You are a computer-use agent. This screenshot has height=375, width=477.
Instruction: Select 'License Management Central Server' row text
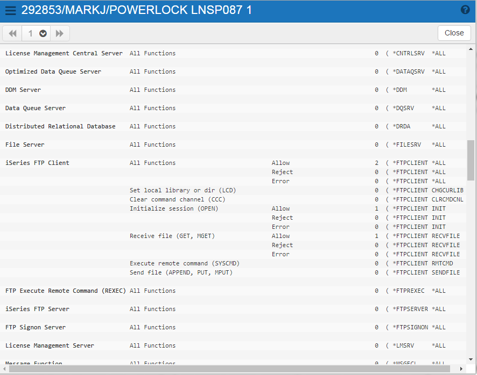click(x=64, y=53)
